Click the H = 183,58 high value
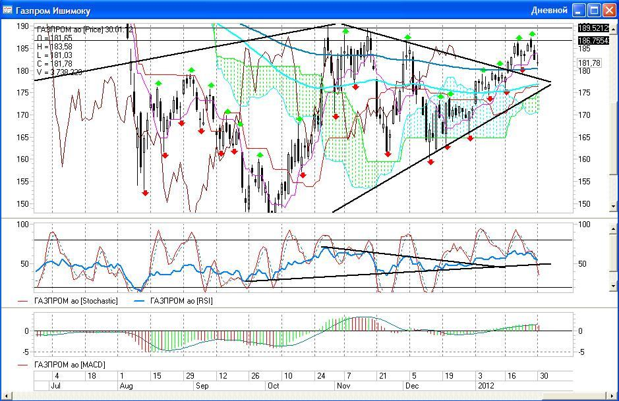 click(x=55, y=47)
